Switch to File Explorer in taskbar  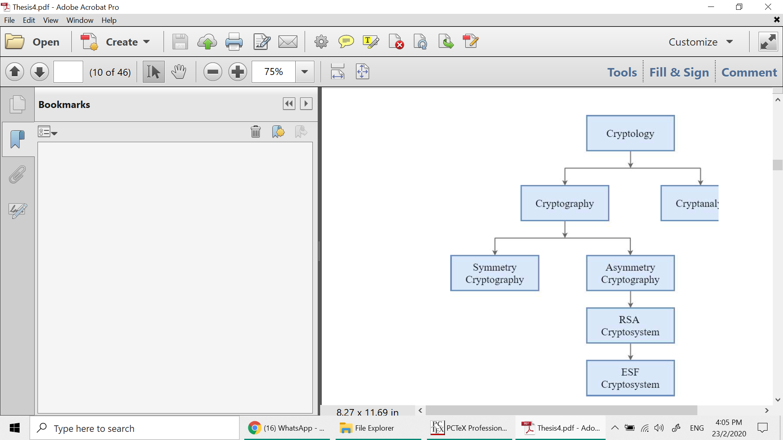coord(378,428)
